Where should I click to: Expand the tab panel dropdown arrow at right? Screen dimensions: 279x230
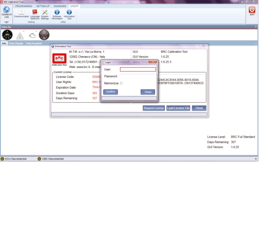pyautogui.click(x=256, y=44)
